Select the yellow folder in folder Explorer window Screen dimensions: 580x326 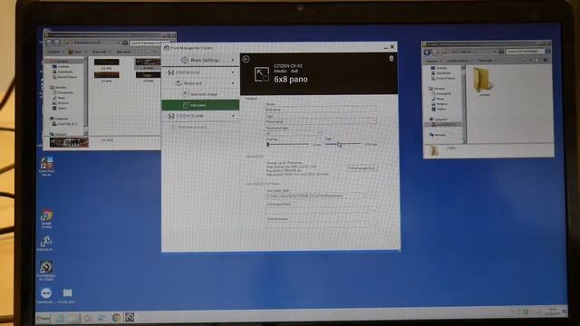pyautogui.click(x=483, y=80)
